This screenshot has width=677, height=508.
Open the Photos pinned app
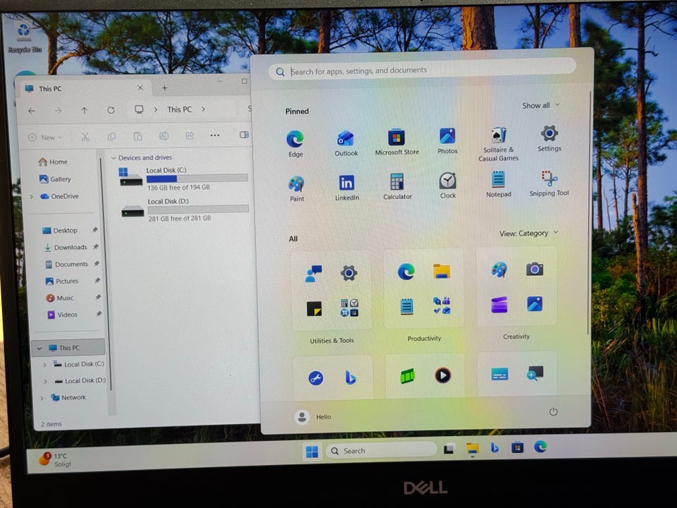tap(447, 141)
